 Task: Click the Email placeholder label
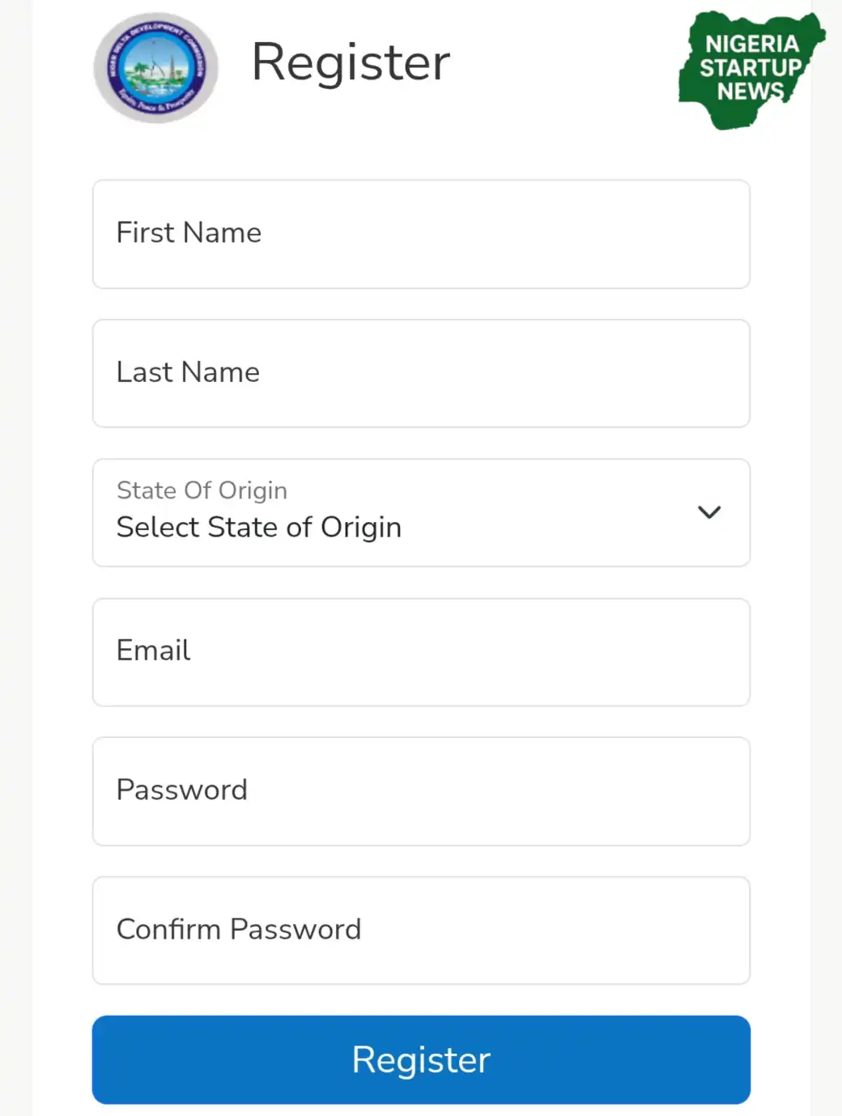click(153, 651)
